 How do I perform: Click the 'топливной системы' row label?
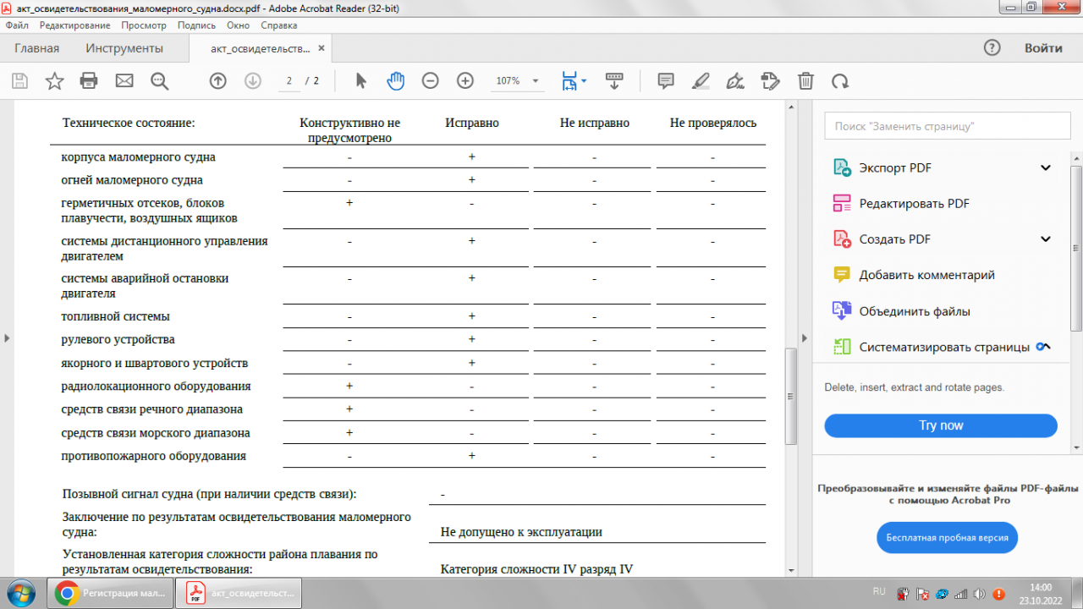click(x=116, y=316)
